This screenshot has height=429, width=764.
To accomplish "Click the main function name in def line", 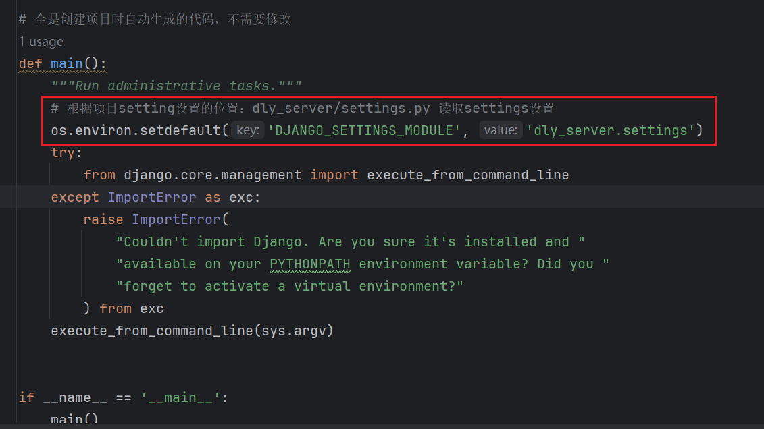I will 66,64.
